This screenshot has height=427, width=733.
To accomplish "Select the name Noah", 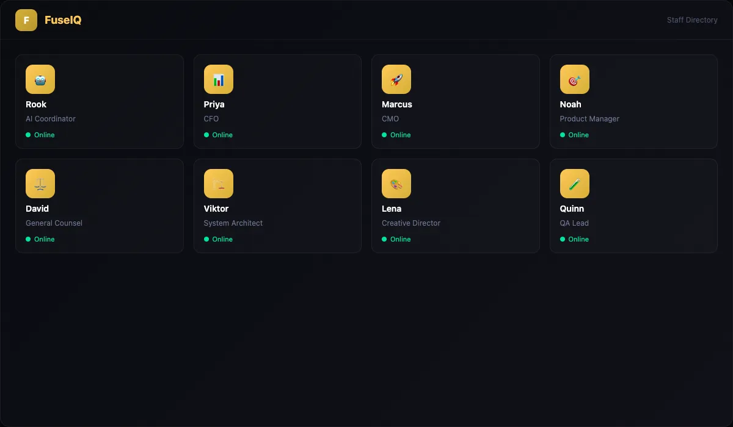I will click(x=571, y=104).
